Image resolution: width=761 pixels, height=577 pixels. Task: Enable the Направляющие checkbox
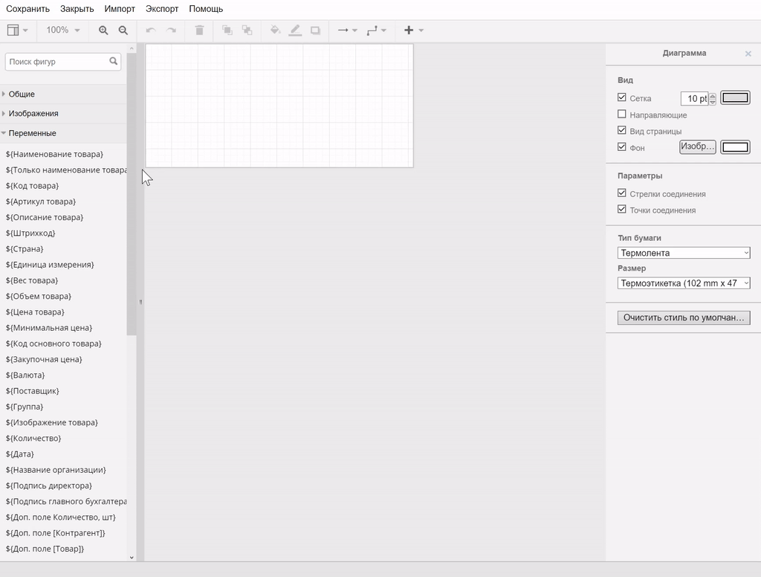[x=622, y=115]
